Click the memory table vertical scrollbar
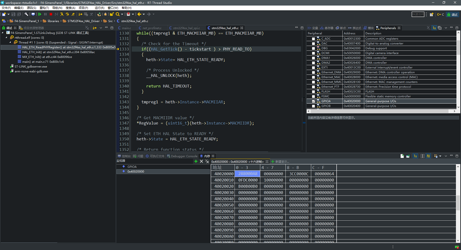The image size is (461, 250). click(458, 203)
